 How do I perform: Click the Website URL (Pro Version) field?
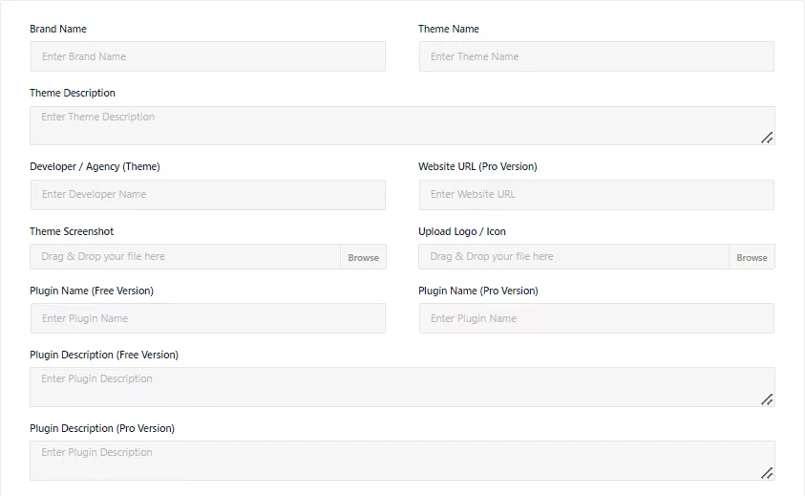tap(597, 195)
